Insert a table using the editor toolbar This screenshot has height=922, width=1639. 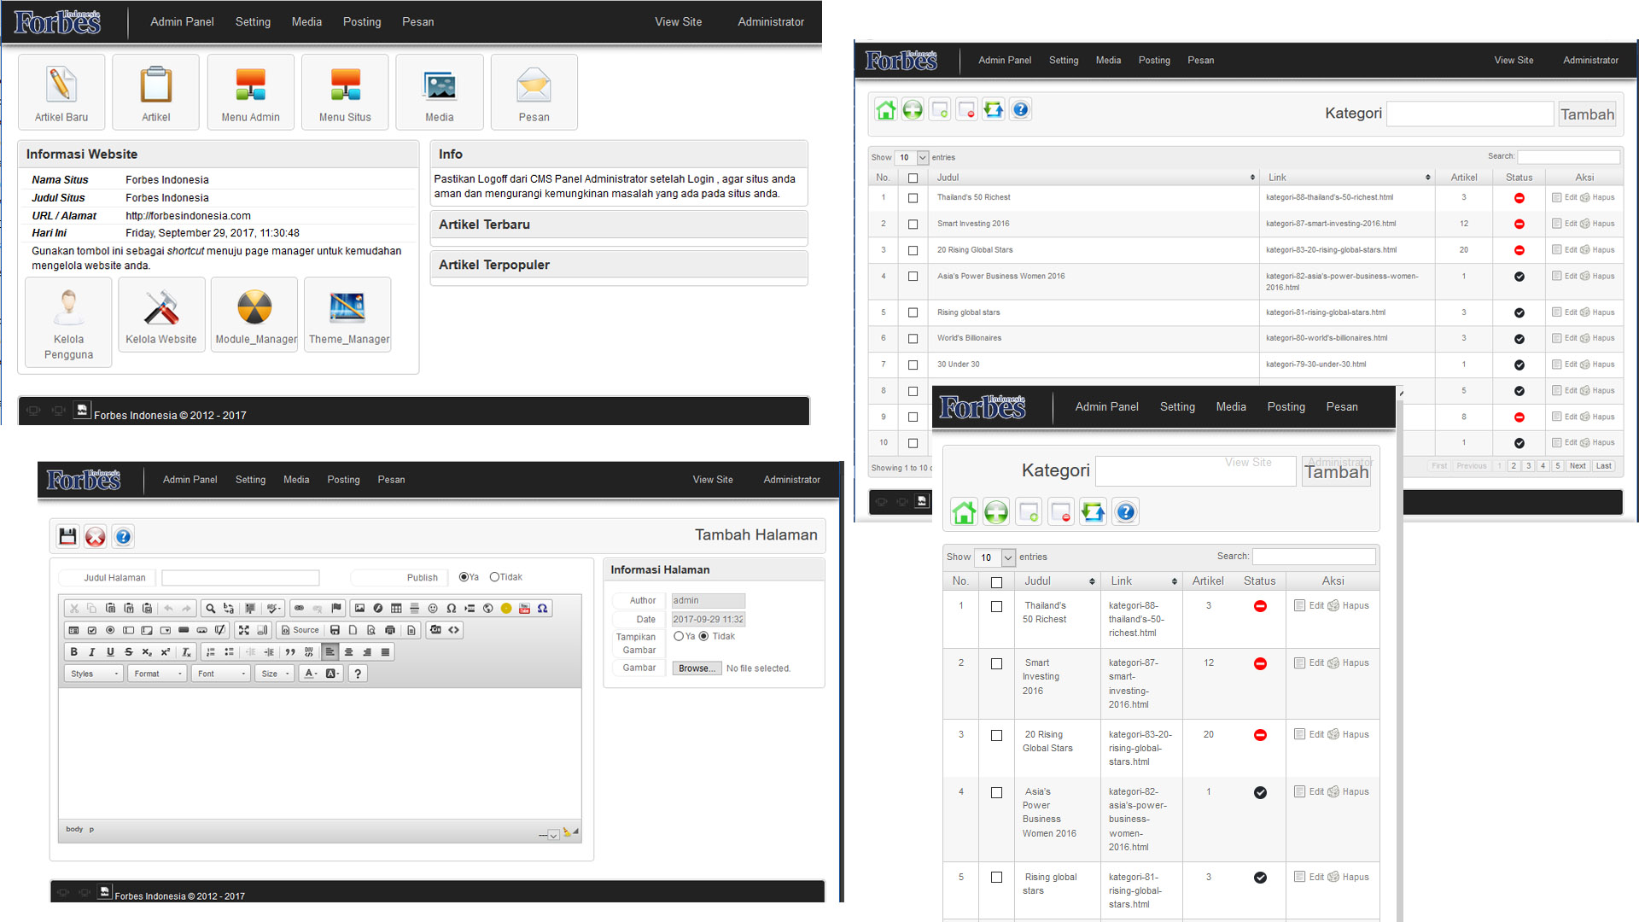396,608
